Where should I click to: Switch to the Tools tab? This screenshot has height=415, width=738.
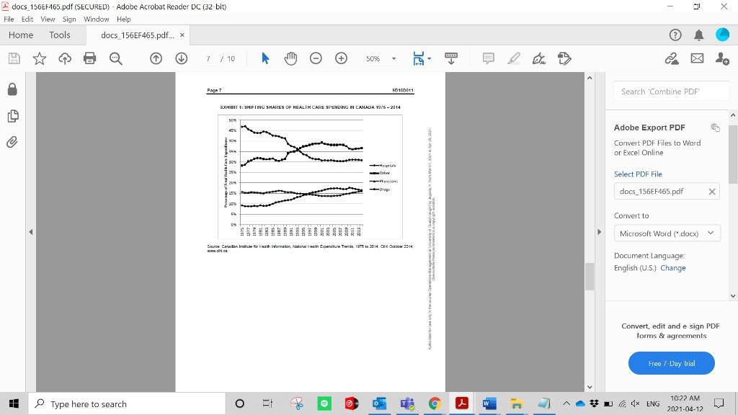[60, 35]
